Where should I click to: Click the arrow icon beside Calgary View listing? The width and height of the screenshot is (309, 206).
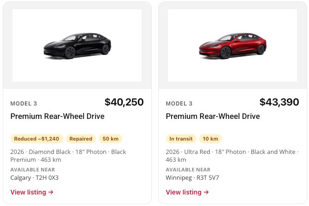coord(51,192)
